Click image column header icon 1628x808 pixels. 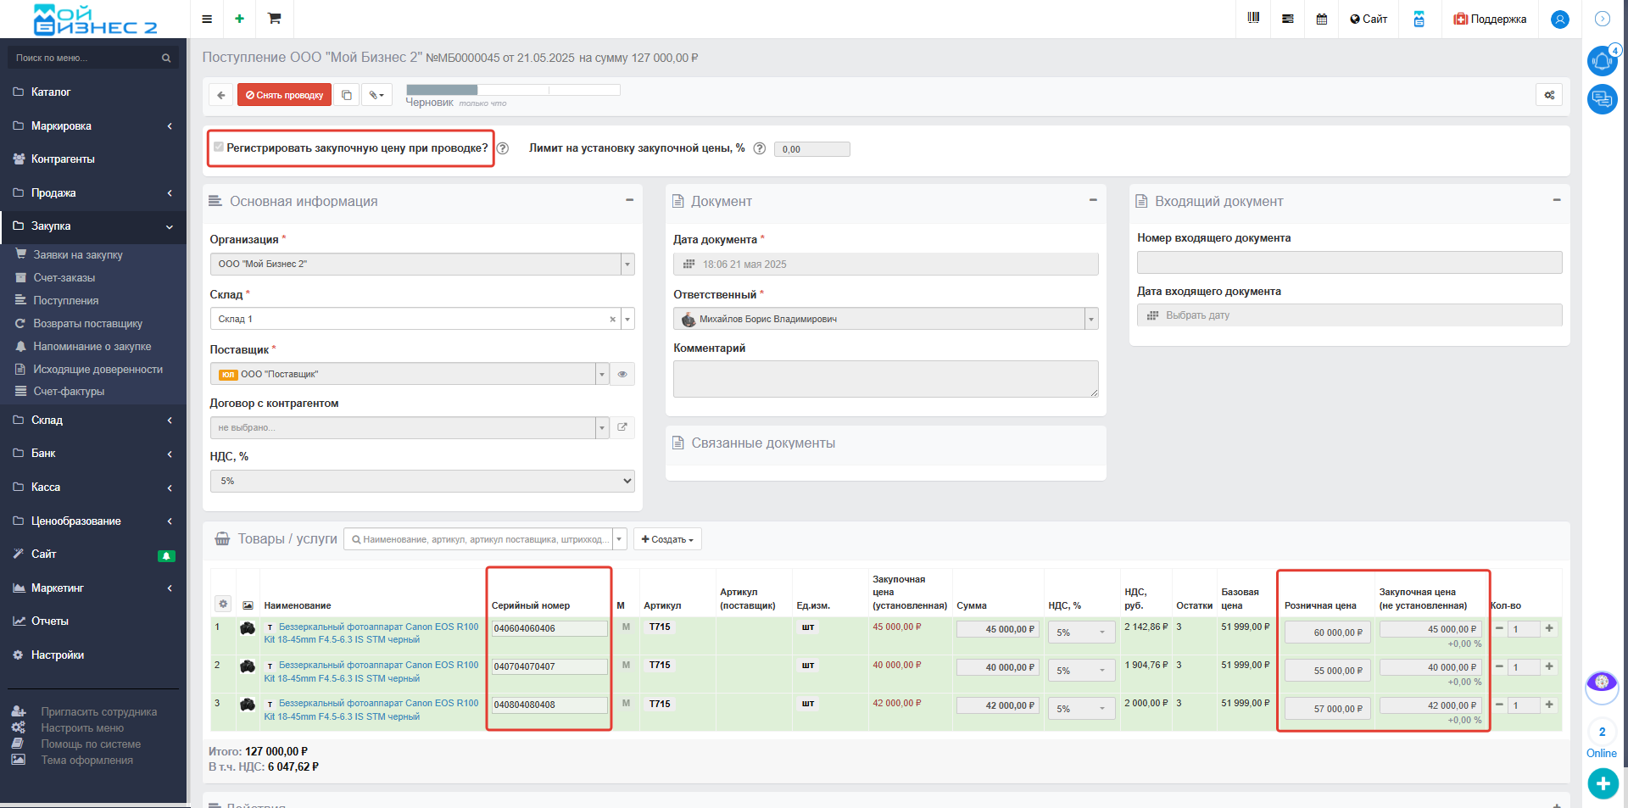[x=248, y=605]
